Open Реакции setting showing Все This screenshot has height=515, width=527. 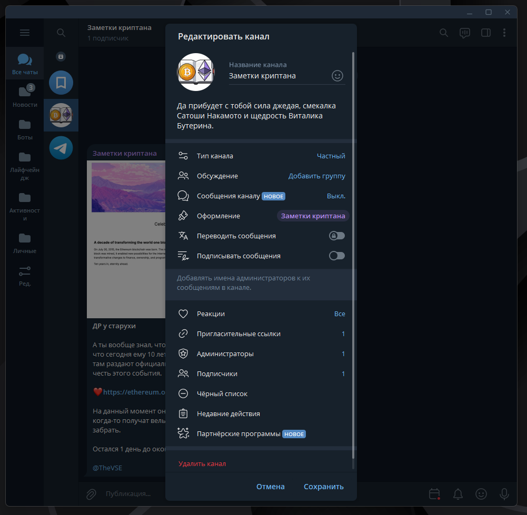tap(261, 314)
